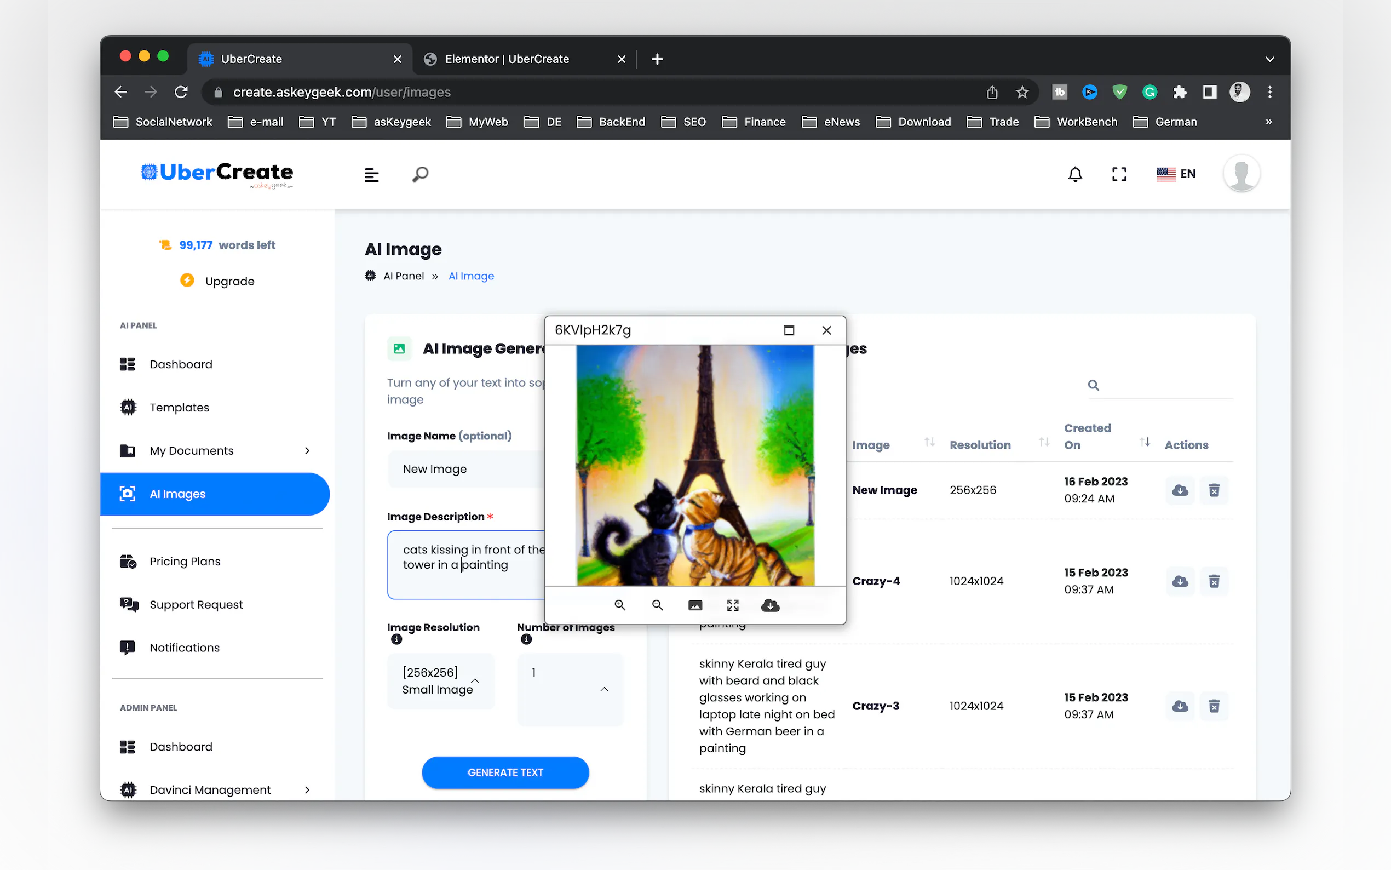The width and height of the screenshot is (1391, 870).
Task: Open fullscreen view of the previewed image
Action: (732, 605)
